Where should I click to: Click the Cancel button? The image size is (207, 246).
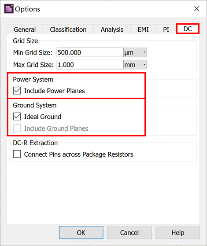(x=129, y=232)
